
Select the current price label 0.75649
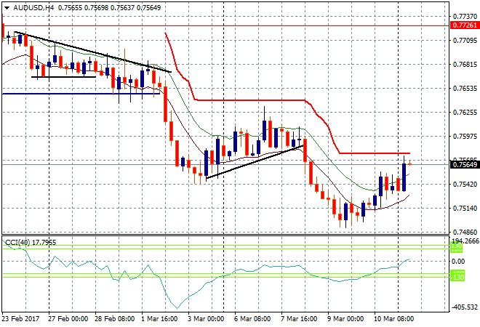[465, 164]
